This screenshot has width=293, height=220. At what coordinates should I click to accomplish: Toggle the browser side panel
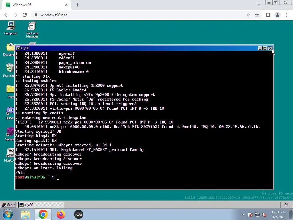click(268, 15)
